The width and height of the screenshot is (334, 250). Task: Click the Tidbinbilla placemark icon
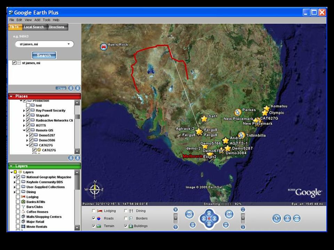241,135
